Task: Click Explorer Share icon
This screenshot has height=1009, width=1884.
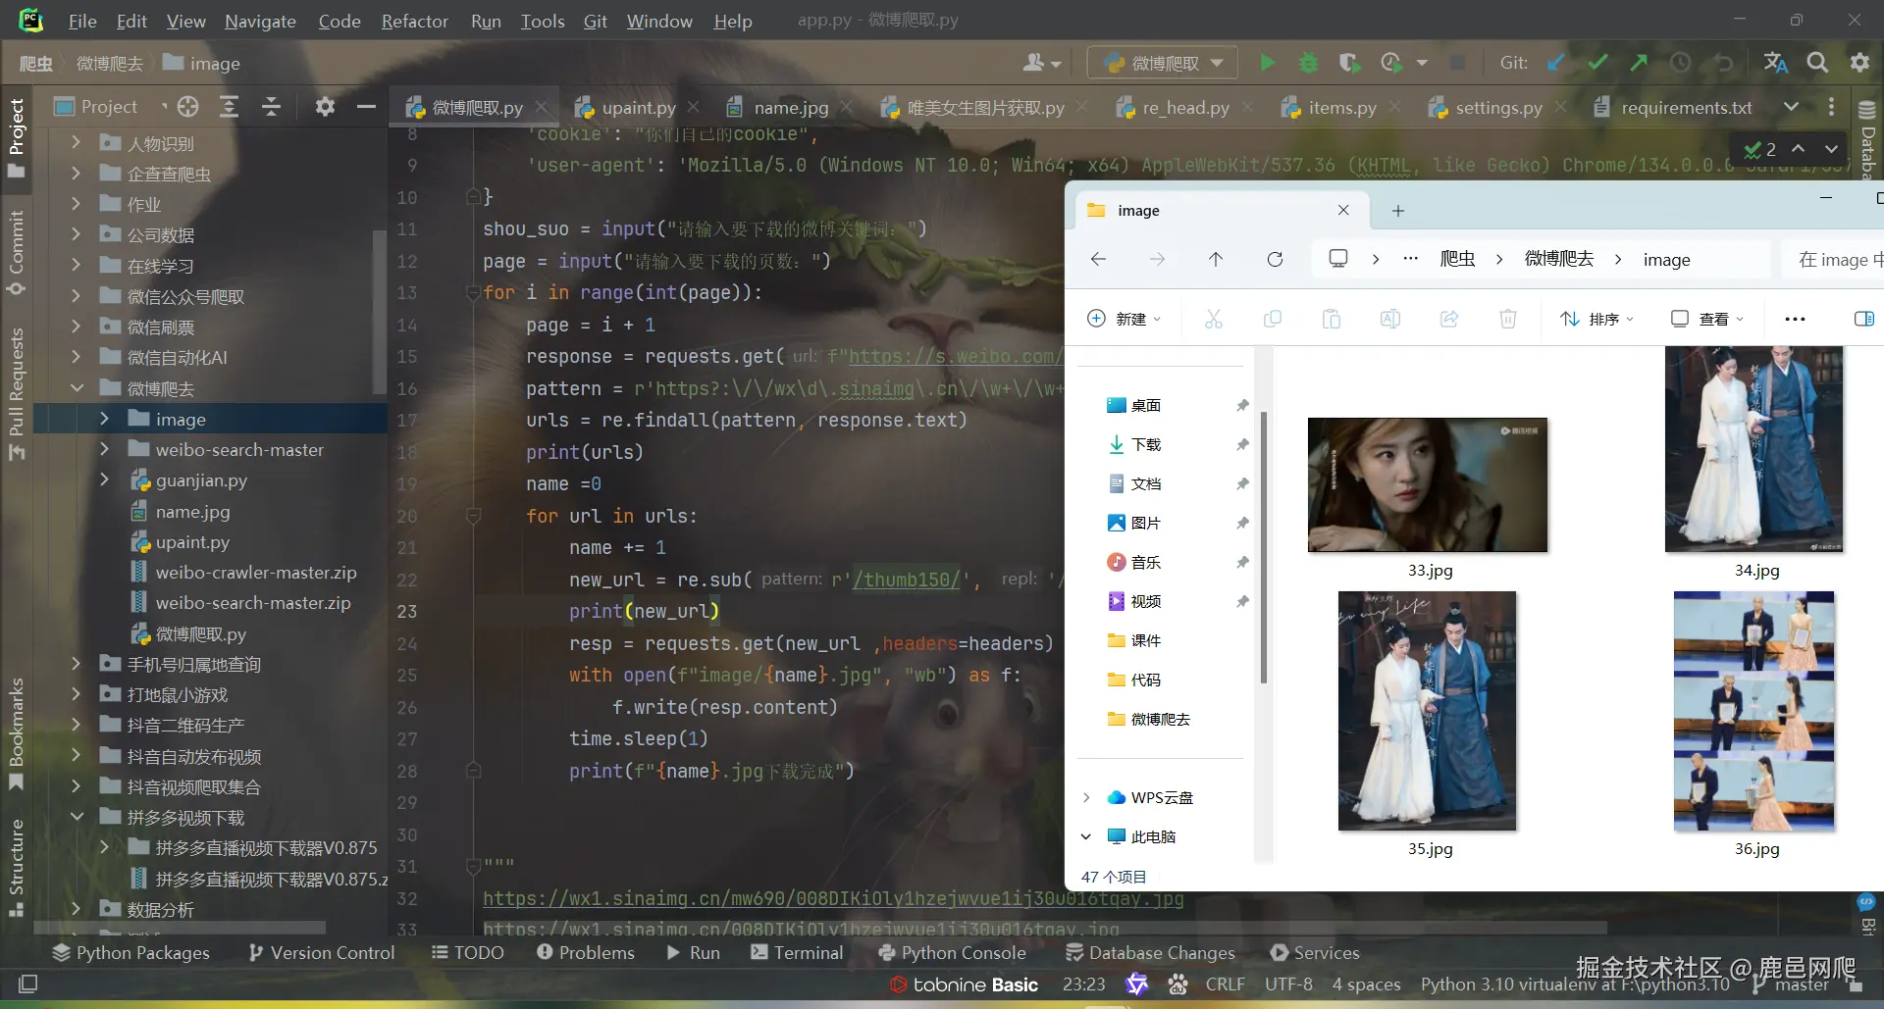Action: tap(1449, 319)
